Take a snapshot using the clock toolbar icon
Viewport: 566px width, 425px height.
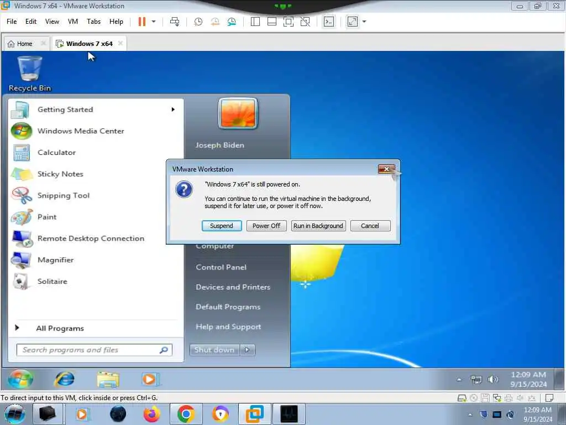pos(198,22)
